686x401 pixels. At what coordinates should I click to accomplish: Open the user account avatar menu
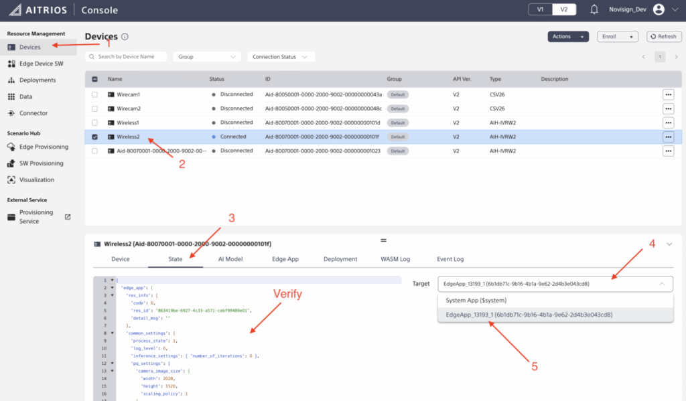[659, 9]
